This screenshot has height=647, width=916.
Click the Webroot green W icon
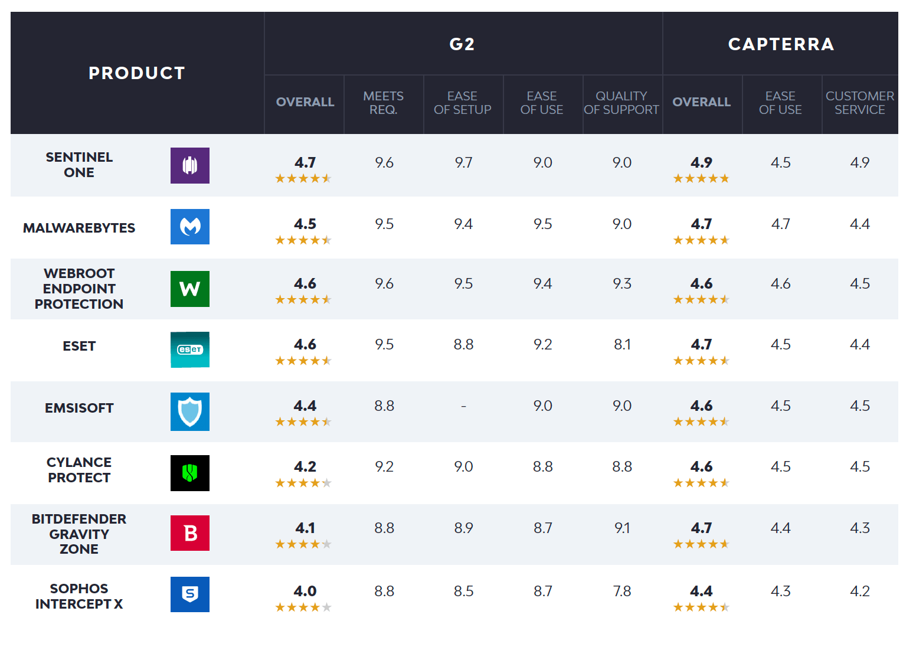click(189, 289)
